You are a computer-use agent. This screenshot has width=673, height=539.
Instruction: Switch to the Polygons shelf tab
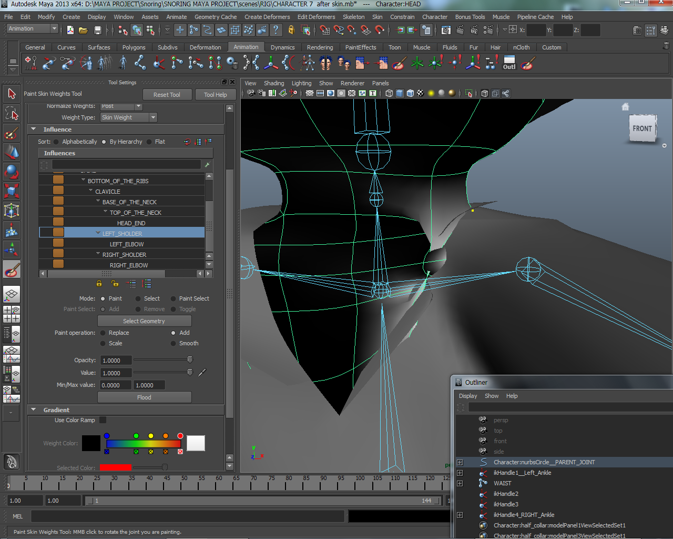point(134,47)
